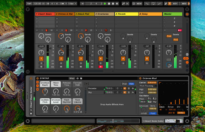Toggle Show Devices rack icon

click(37, 89)
